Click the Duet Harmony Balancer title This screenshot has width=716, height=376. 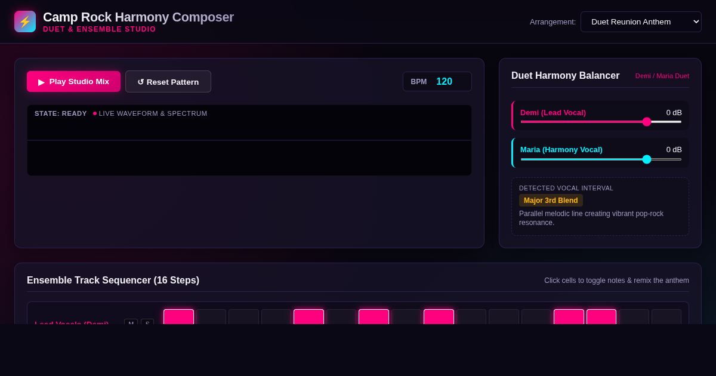point(566,76)
